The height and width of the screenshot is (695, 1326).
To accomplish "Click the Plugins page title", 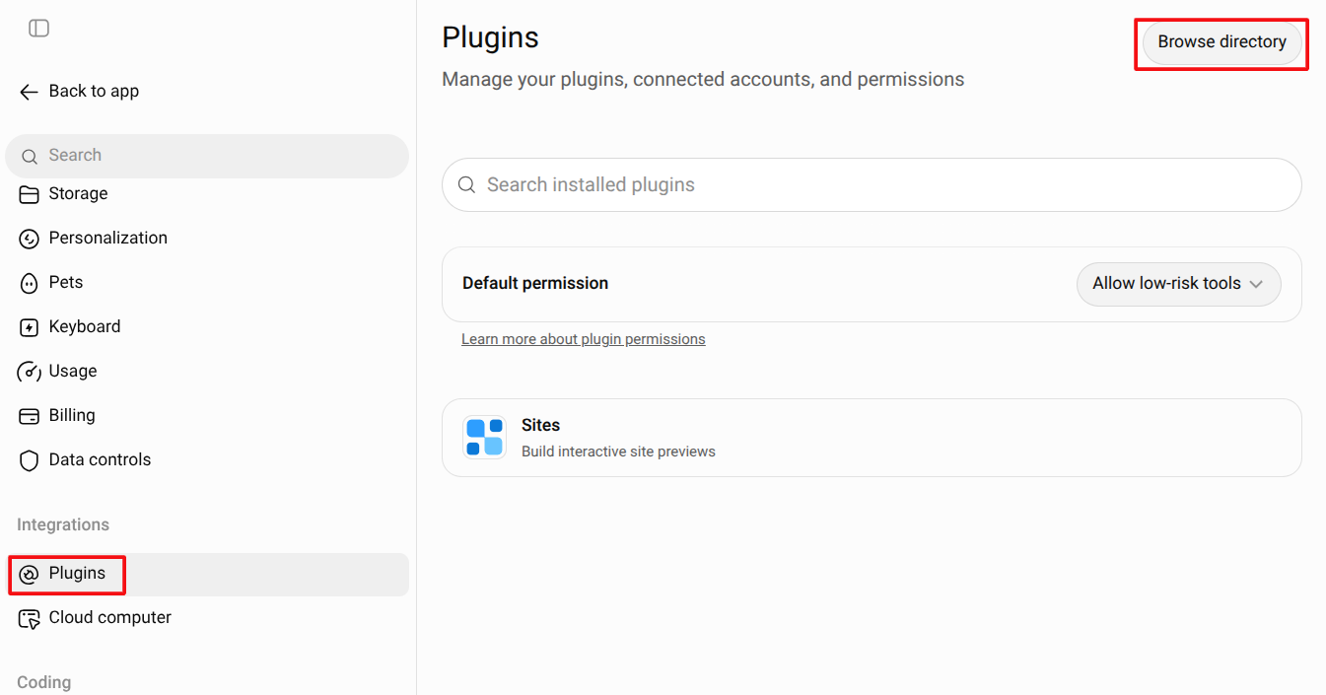I will point(491,37).
